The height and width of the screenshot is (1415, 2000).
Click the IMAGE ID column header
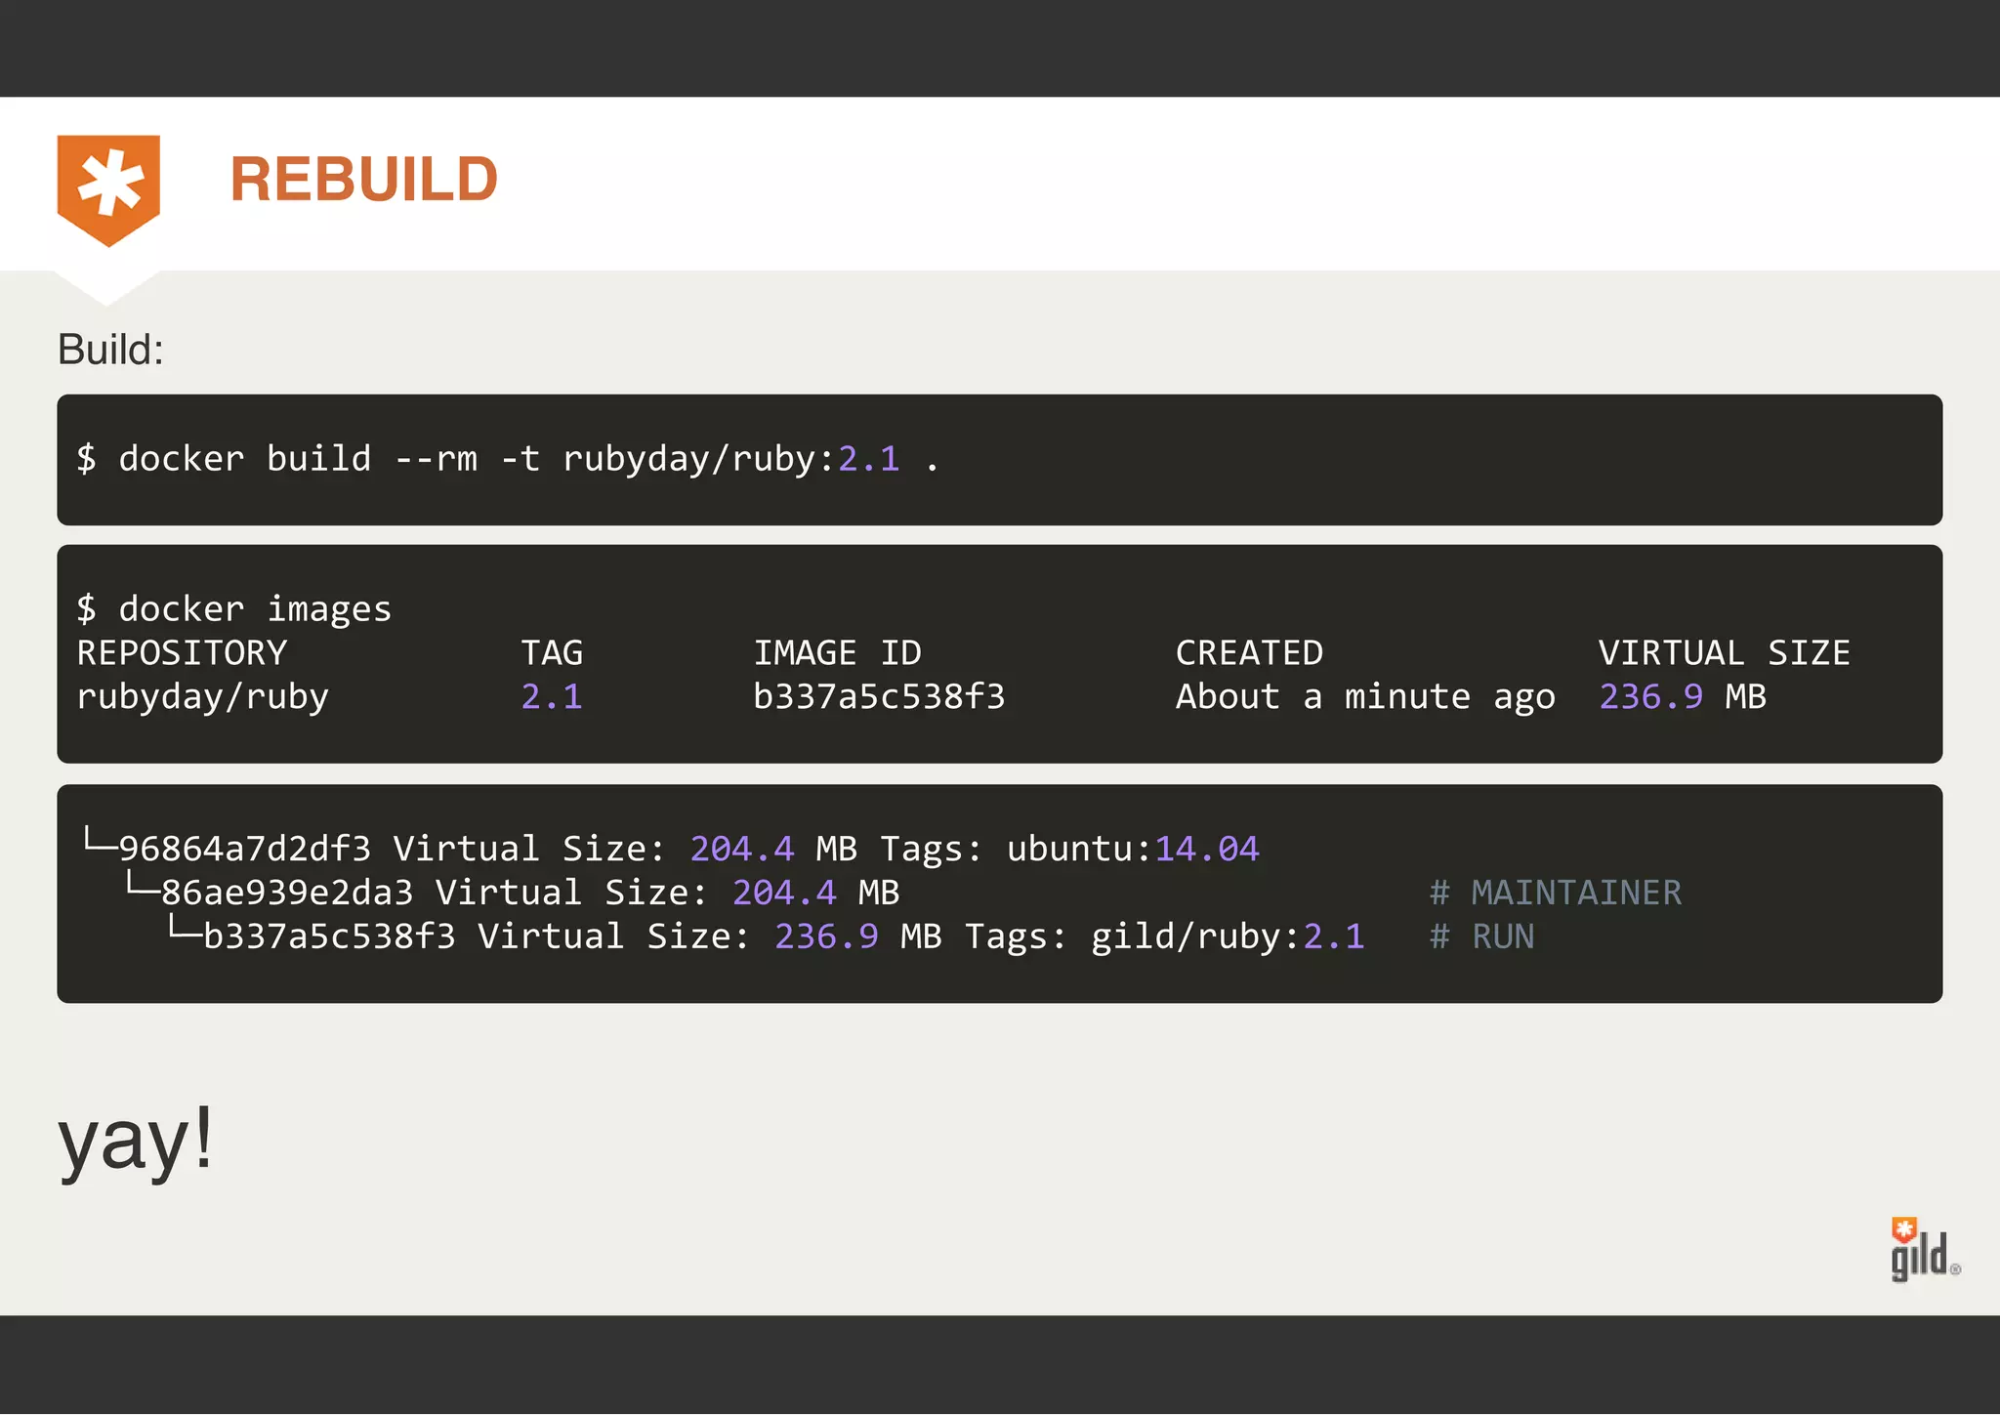click(x=837, y=652)
